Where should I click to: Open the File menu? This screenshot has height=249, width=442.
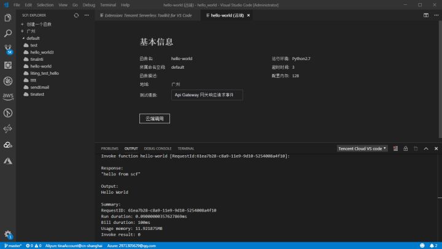17,5
